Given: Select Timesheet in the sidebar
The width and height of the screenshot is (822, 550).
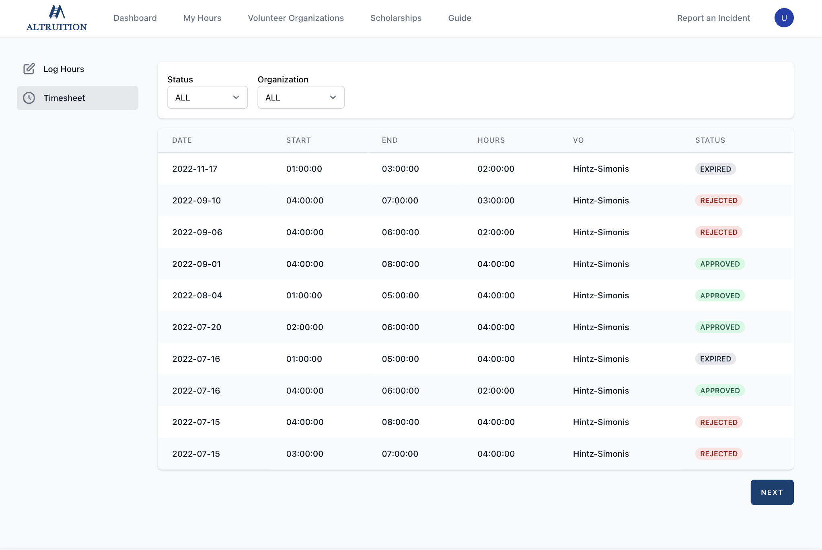Looking at the screenshot, I should click(78, 98).
